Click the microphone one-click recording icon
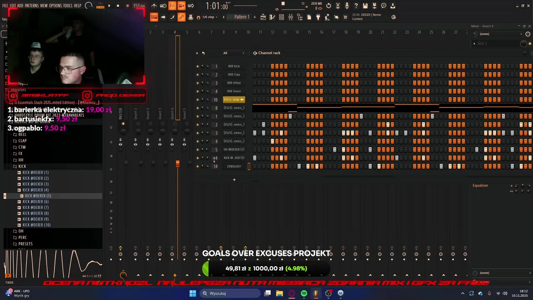This screenshot has width=533, height=300. (x=347, y=6)
